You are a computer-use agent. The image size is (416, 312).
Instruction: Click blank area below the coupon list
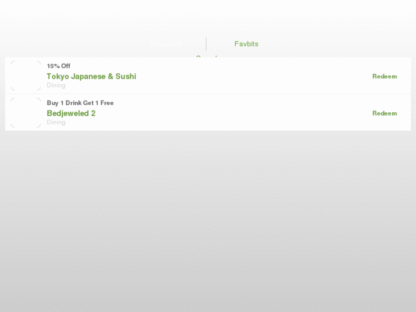(x=208, y=220)
